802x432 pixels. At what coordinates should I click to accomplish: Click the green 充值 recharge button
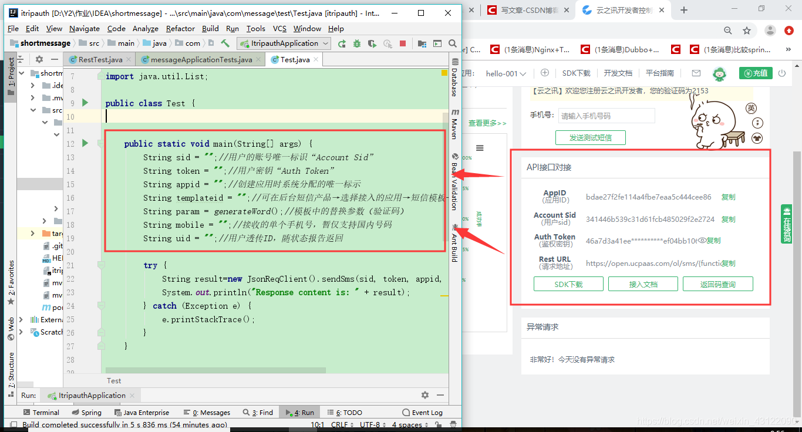click(x=756, y=73)
